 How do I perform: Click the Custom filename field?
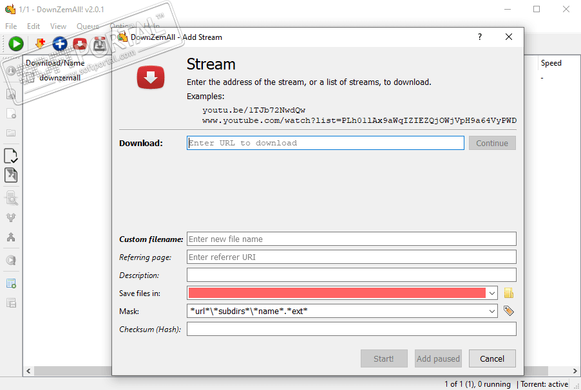click(351, 239)
